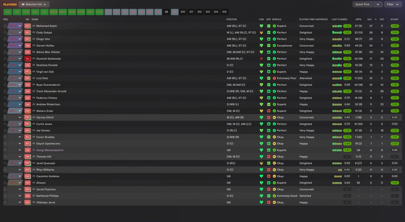This screenshot has width=405, height=222.
Task: Click Thomas Hill's Hol info badge
Action: (28, 157)
